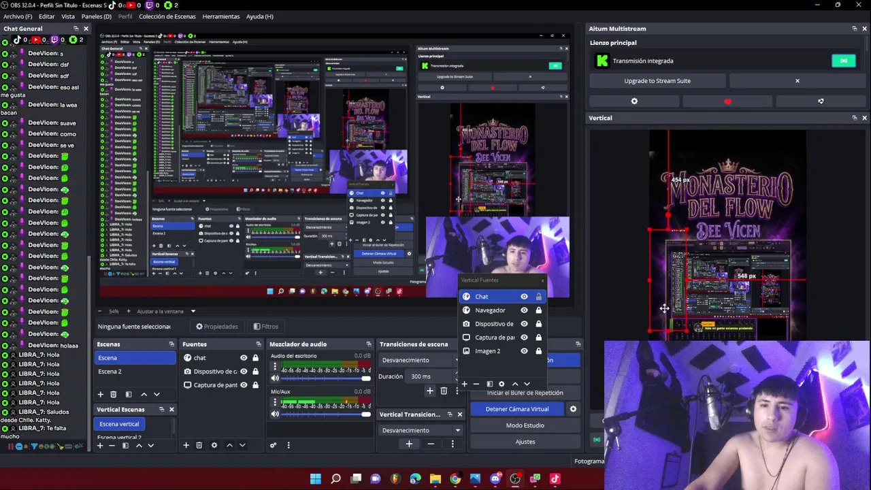This screenshot has width=871, height=490.
Task: Add a source in Fuentes panel toolbar
Action: point(186,445)
